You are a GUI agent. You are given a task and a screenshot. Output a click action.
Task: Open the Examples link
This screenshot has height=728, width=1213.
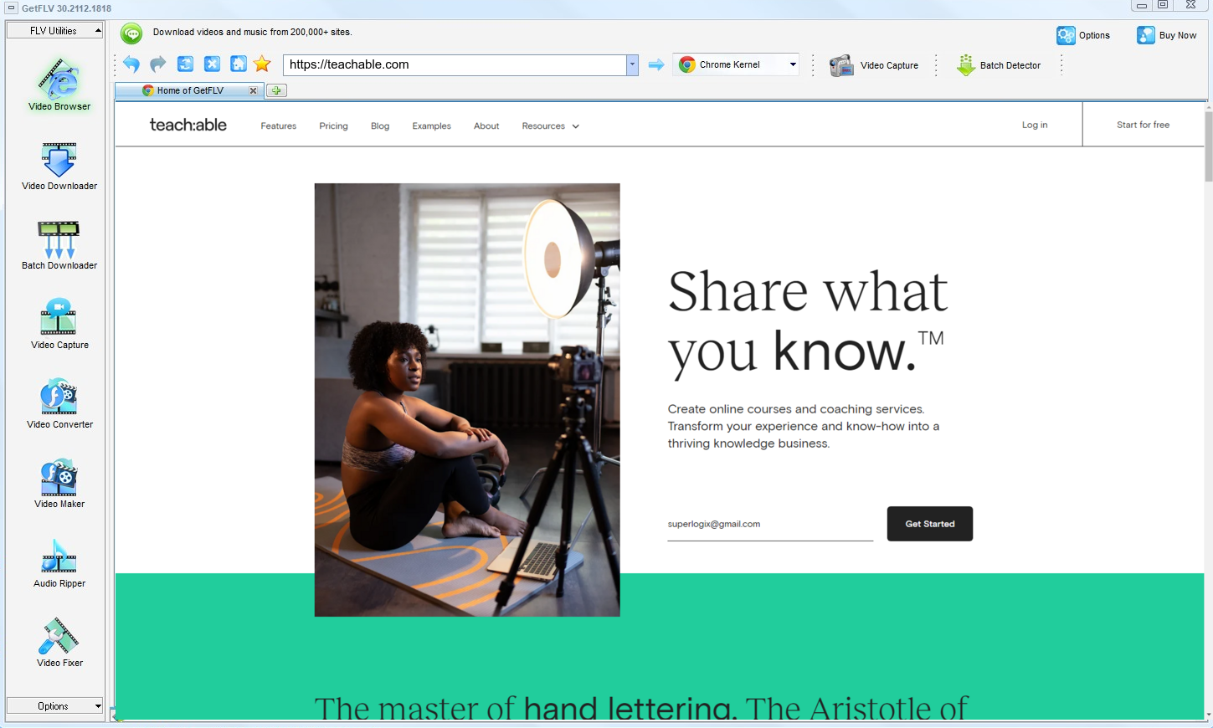tap(431, 126)
